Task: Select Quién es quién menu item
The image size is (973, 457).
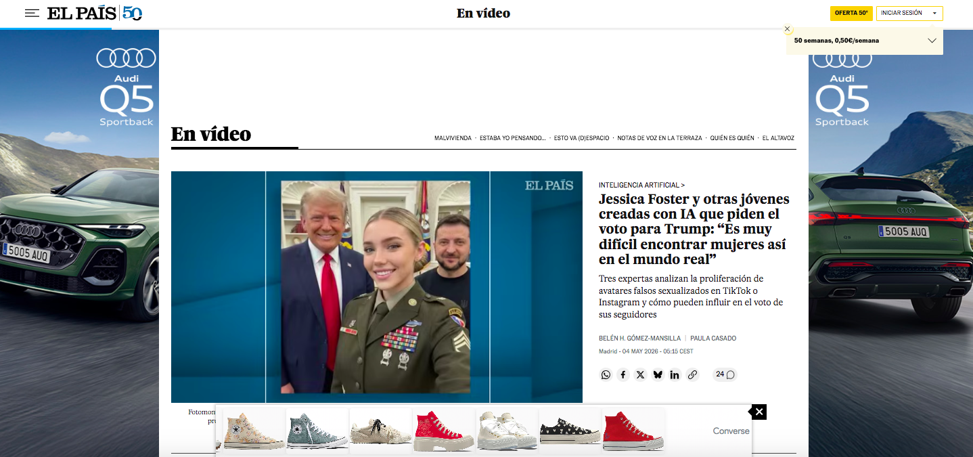Action: [x=731, y=138]
